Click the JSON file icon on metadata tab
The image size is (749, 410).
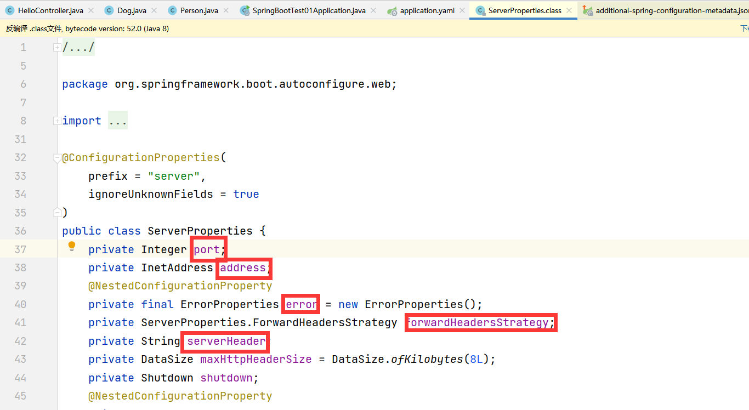pyautogui.click(x=588, y=10)
